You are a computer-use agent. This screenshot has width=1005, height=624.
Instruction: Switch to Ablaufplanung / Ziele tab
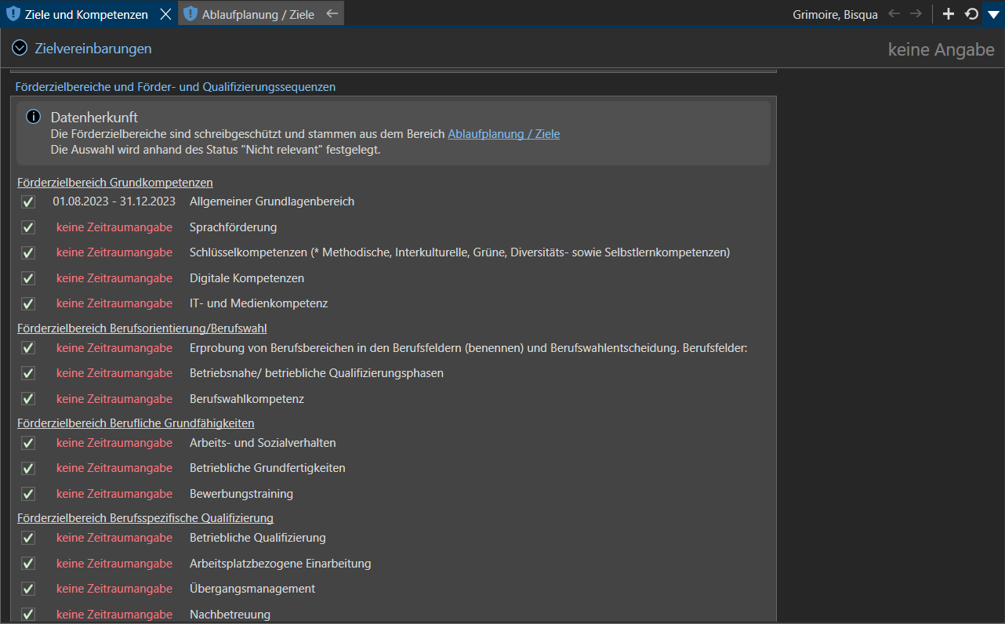[x=258, y=14]
